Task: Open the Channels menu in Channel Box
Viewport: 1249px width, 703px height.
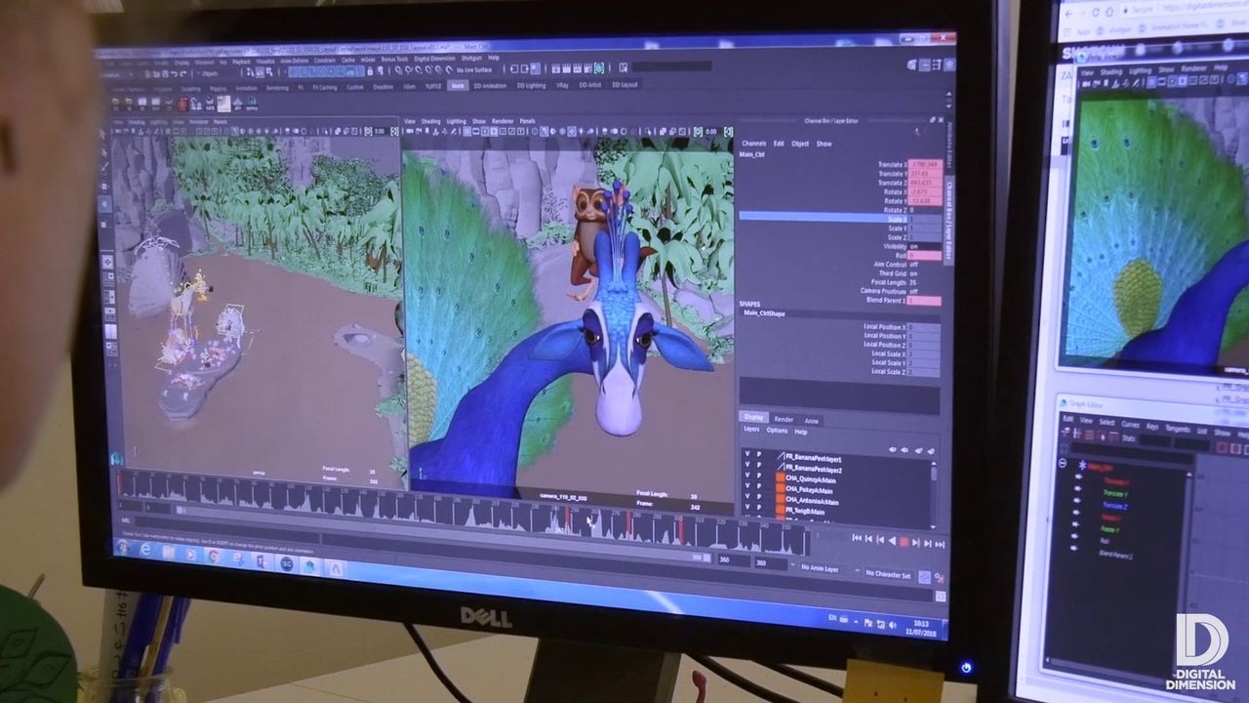Action: pos(754,144)
